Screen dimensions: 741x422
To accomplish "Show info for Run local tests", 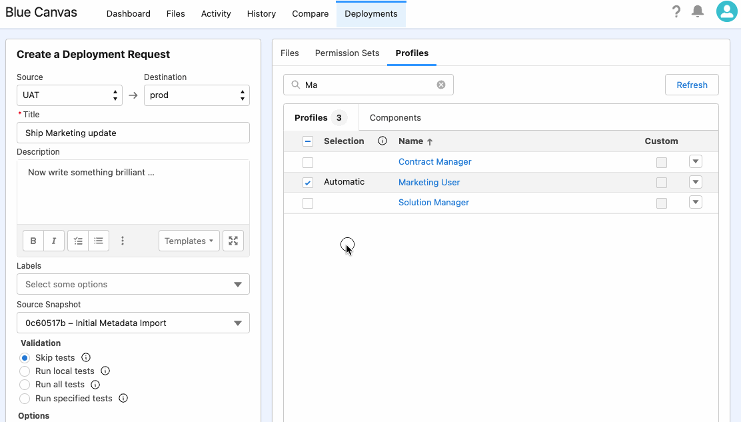I will [x=105, y=371].
